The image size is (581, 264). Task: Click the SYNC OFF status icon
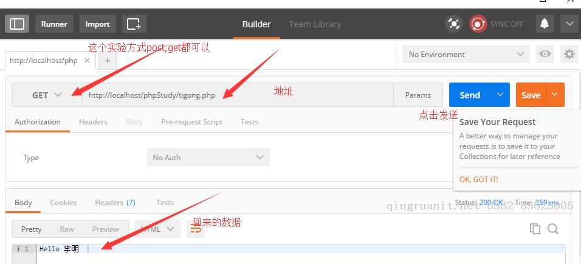[x=478, y=24]
